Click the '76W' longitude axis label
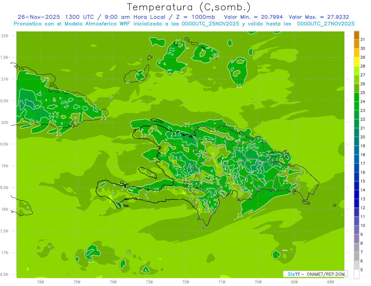371x286 pixels. pos(41,282)
